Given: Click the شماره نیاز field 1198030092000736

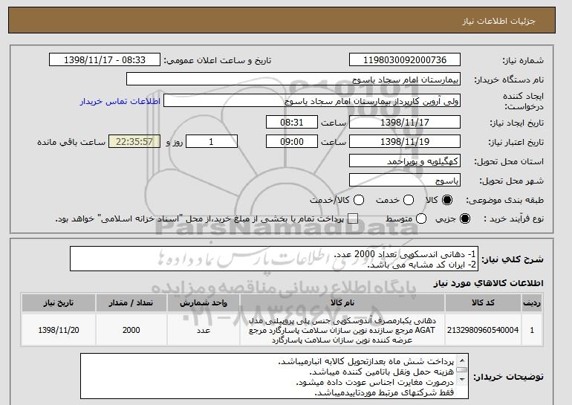Looking at the screenshot, I should [405, 60].
